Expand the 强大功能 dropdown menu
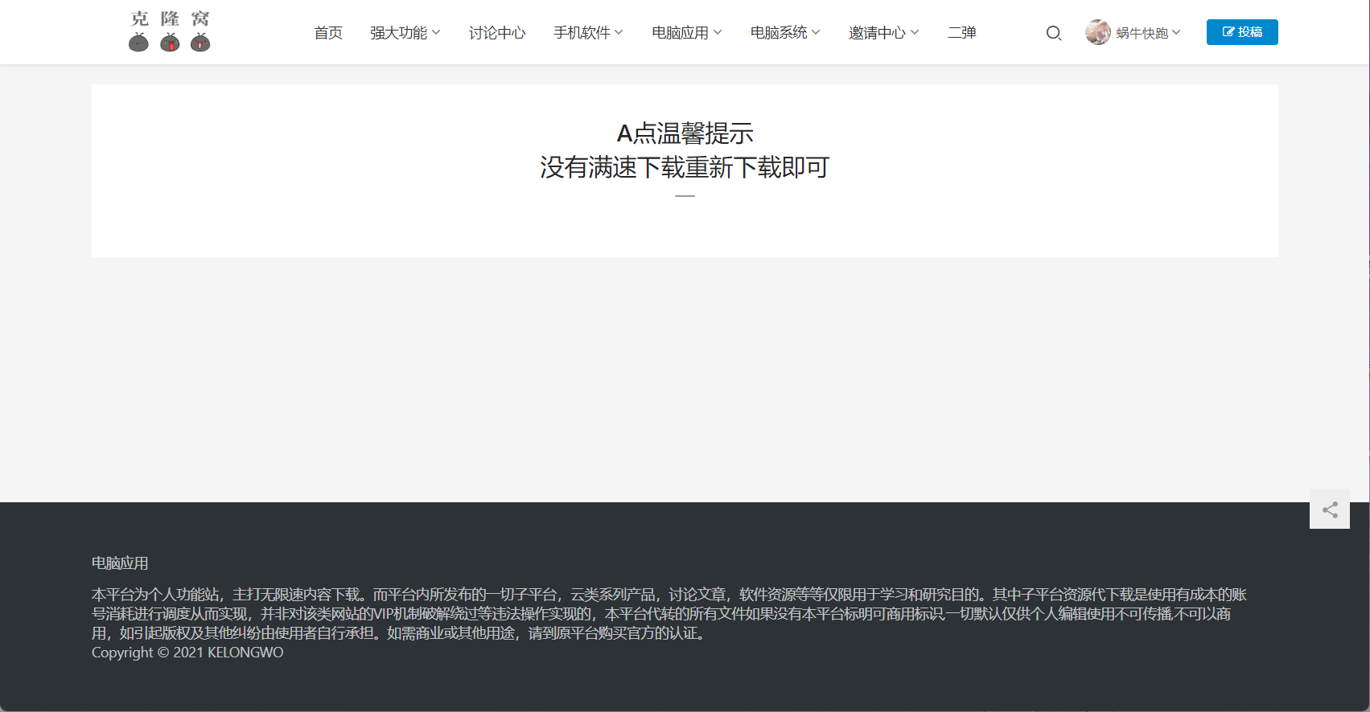The height and width of the screenshot is (712, 1370). point(405,33)
